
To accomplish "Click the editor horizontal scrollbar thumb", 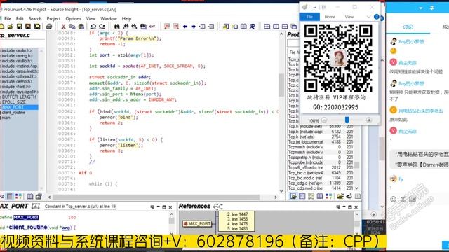I will (x=156, y=197).
